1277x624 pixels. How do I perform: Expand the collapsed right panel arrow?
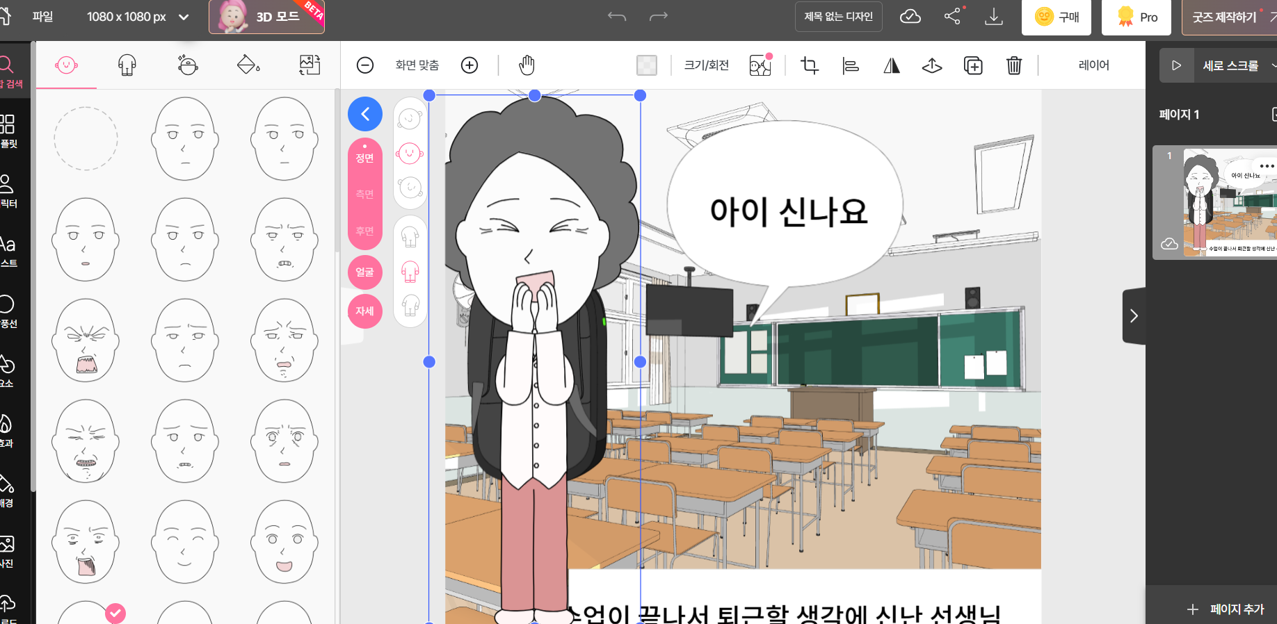tap(1134, 316)
